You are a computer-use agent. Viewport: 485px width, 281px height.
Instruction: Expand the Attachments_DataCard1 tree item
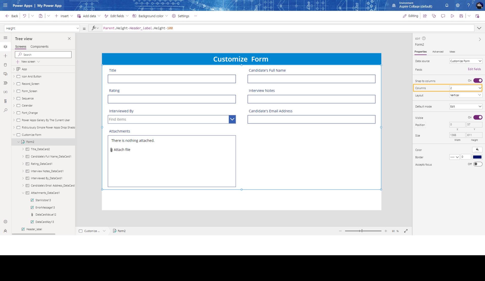tap(23, 193)
